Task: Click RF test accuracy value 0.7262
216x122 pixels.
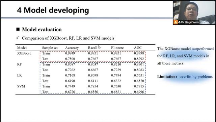Action: tap(70, 70)
